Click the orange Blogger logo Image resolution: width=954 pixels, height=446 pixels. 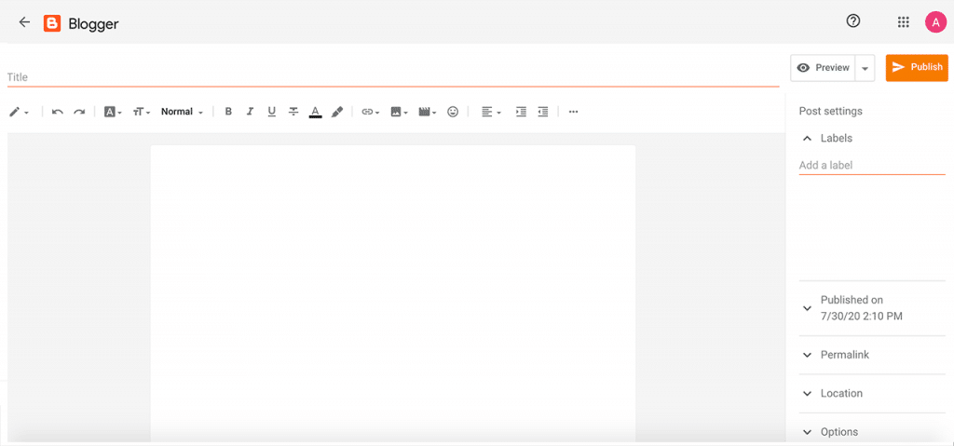[52, 23]
